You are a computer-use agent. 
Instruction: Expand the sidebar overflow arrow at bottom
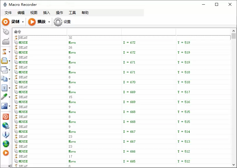click(x=9, y=166)
